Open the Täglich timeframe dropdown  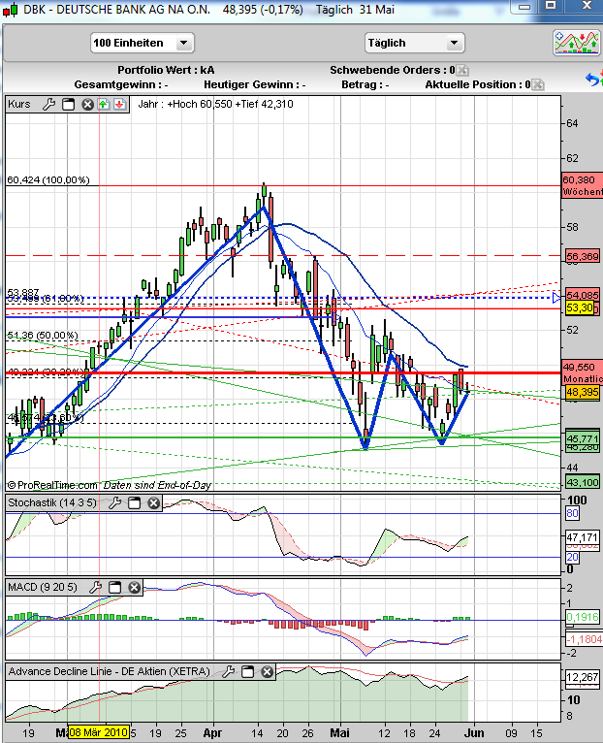[x=415, y=43]
